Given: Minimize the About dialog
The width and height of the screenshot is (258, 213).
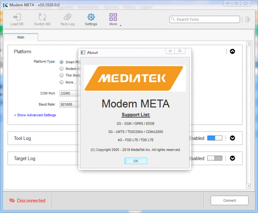Looking at the screenshot, I should 170,51.
